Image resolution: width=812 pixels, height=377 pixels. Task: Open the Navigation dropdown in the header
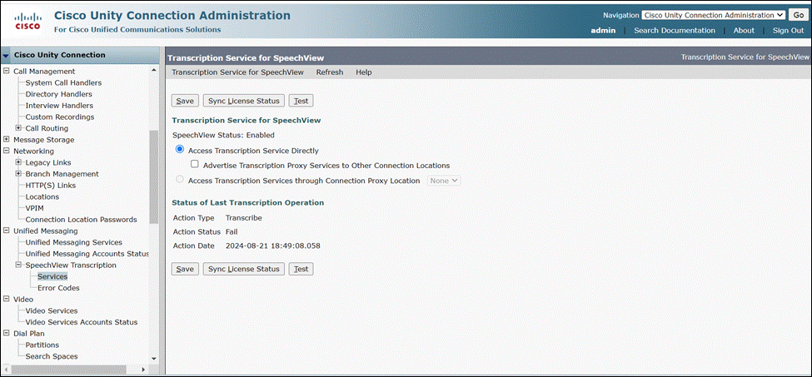(714, 16)
